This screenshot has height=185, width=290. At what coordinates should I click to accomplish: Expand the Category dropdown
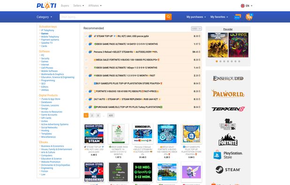coord(45,17)
